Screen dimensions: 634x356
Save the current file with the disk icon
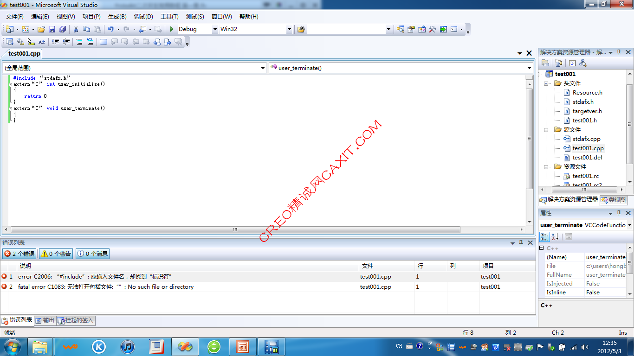pyautogui.click(x=52, y=29)
